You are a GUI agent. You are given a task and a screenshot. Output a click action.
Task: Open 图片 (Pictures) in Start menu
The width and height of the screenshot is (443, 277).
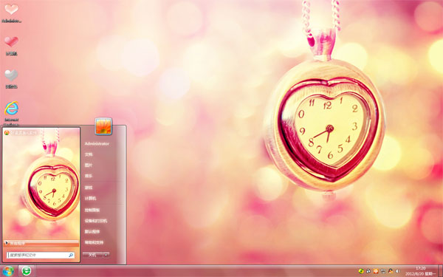click(x=89, y=165)
